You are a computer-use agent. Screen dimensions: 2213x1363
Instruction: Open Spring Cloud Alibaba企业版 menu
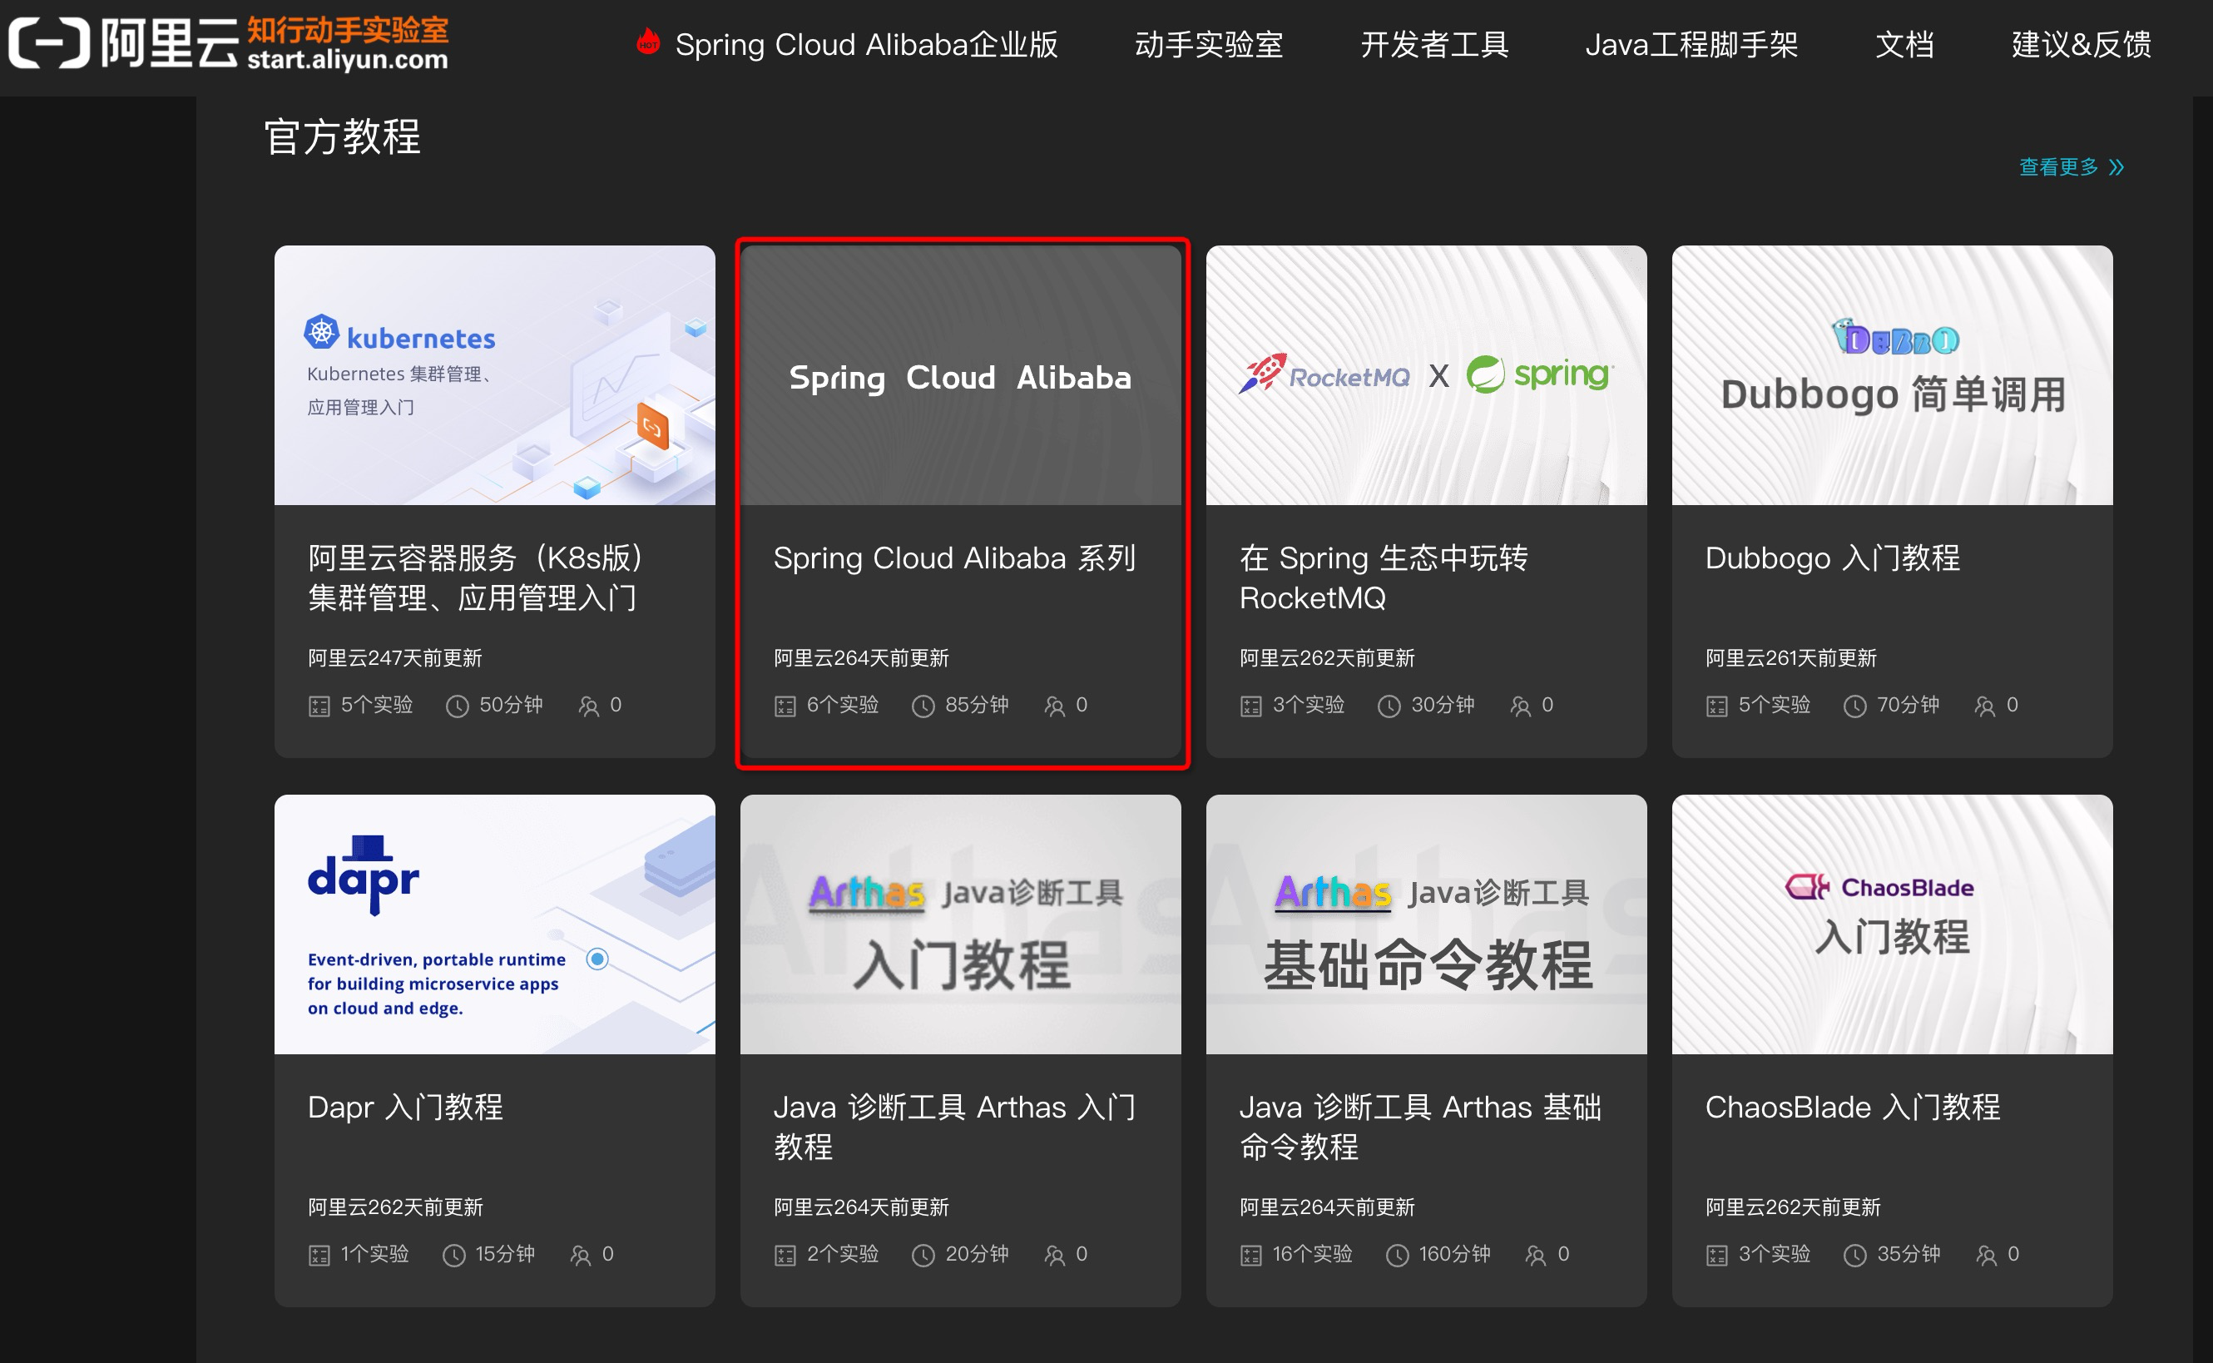pyautogui.click(x=866, y=44)
